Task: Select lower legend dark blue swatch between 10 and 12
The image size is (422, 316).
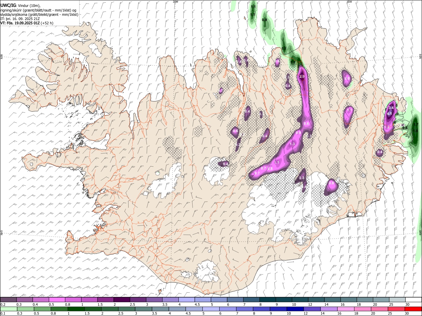Action: click(295, 309)
